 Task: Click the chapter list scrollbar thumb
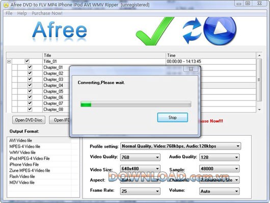[259, 80]
